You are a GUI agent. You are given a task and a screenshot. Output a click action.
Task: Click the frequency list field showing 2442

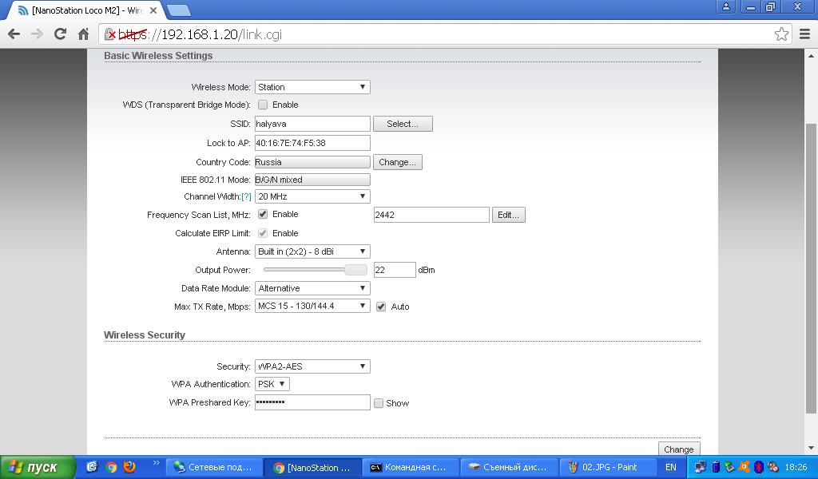click(431, 215)
